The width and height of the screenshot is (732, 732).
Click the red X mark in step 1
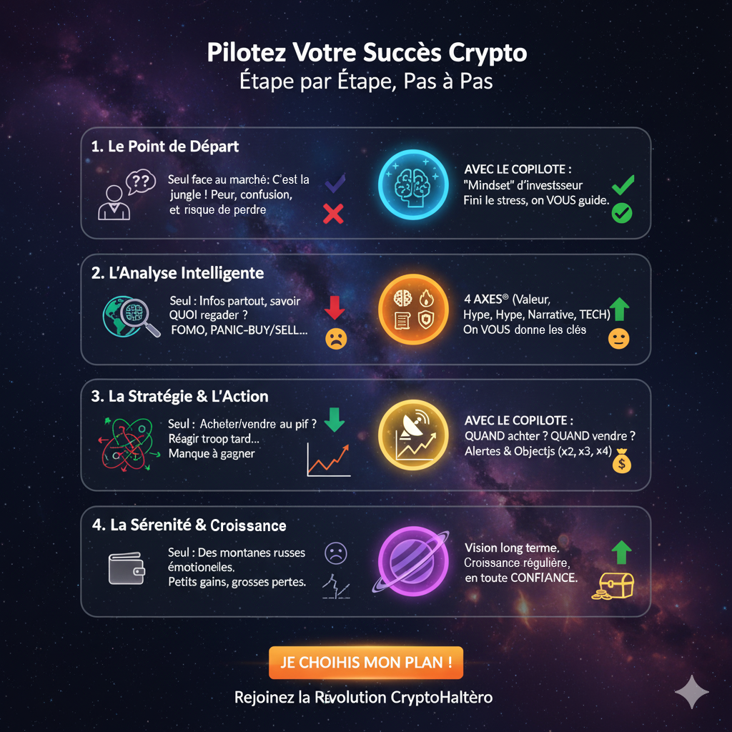(334, 213)
